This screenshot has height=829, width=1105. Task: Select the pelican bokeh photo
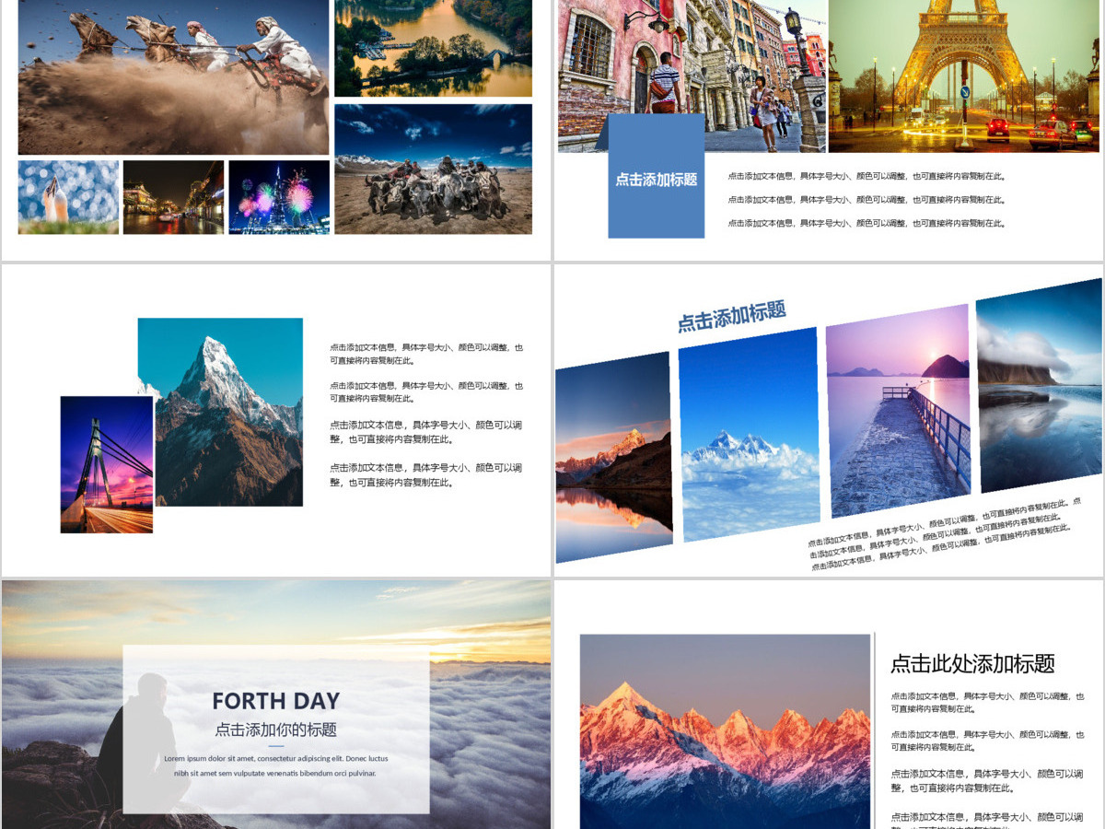(68, 197)
